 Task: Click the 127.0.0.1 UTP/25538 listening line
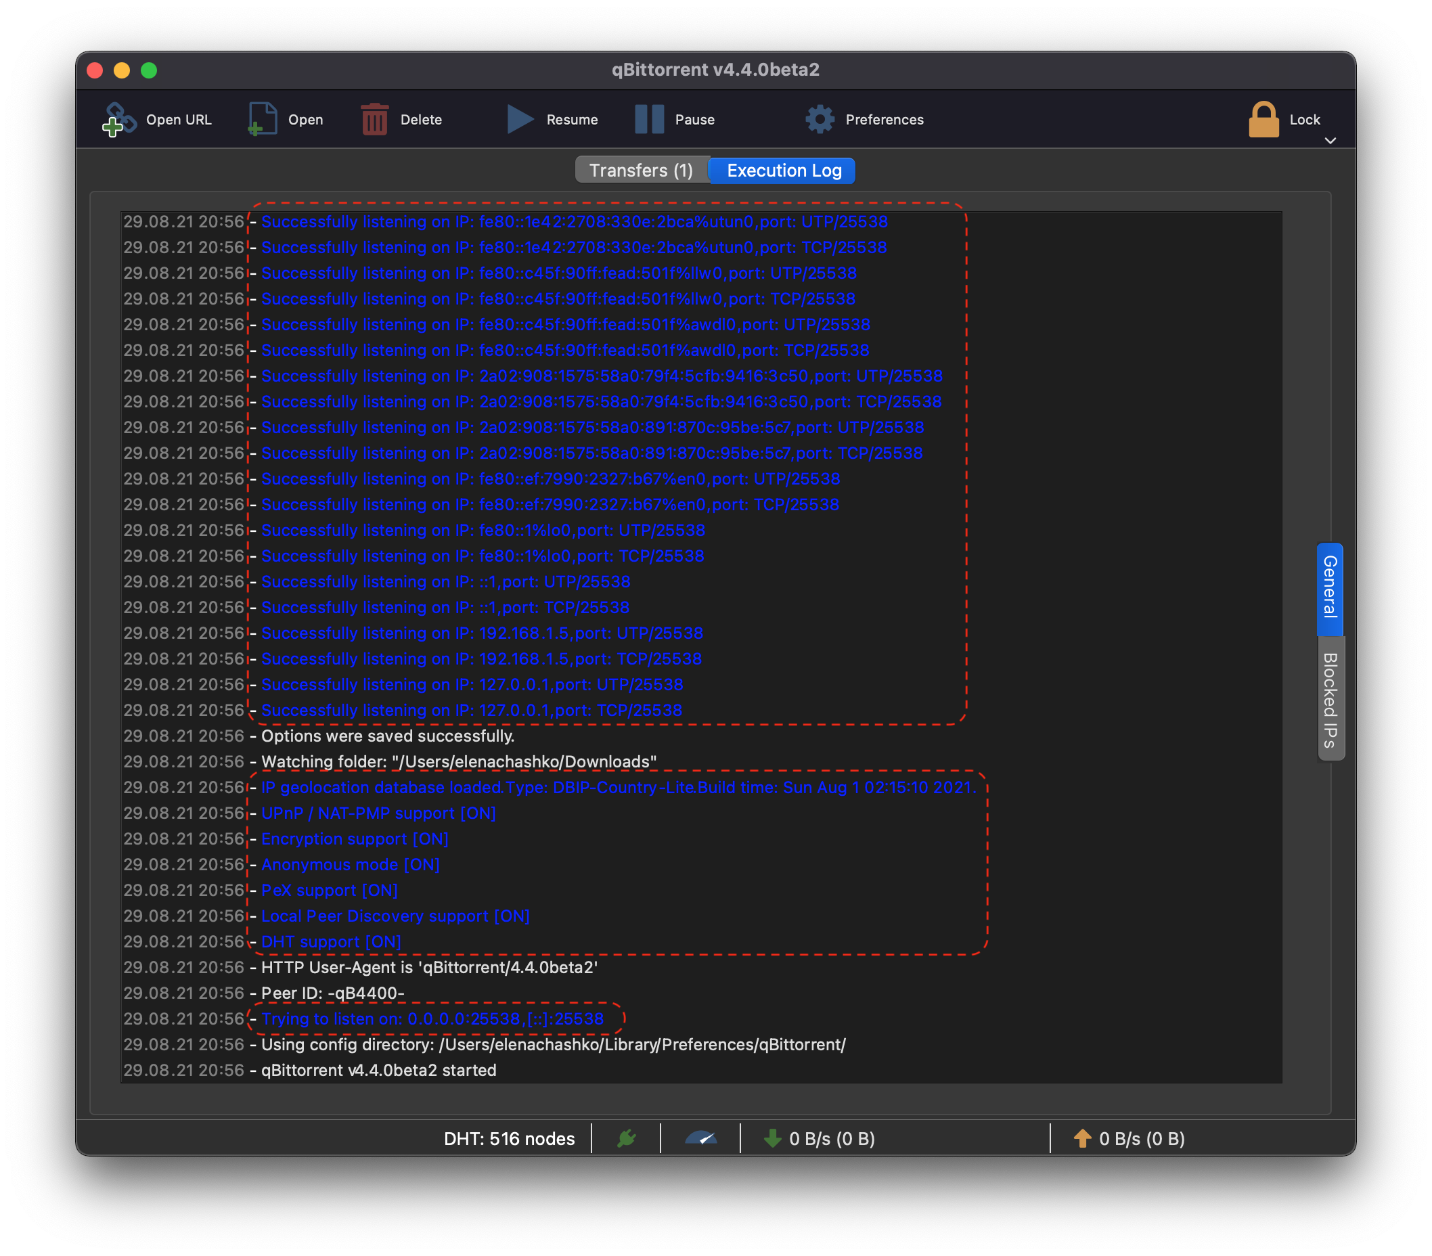tap(472, 685)
